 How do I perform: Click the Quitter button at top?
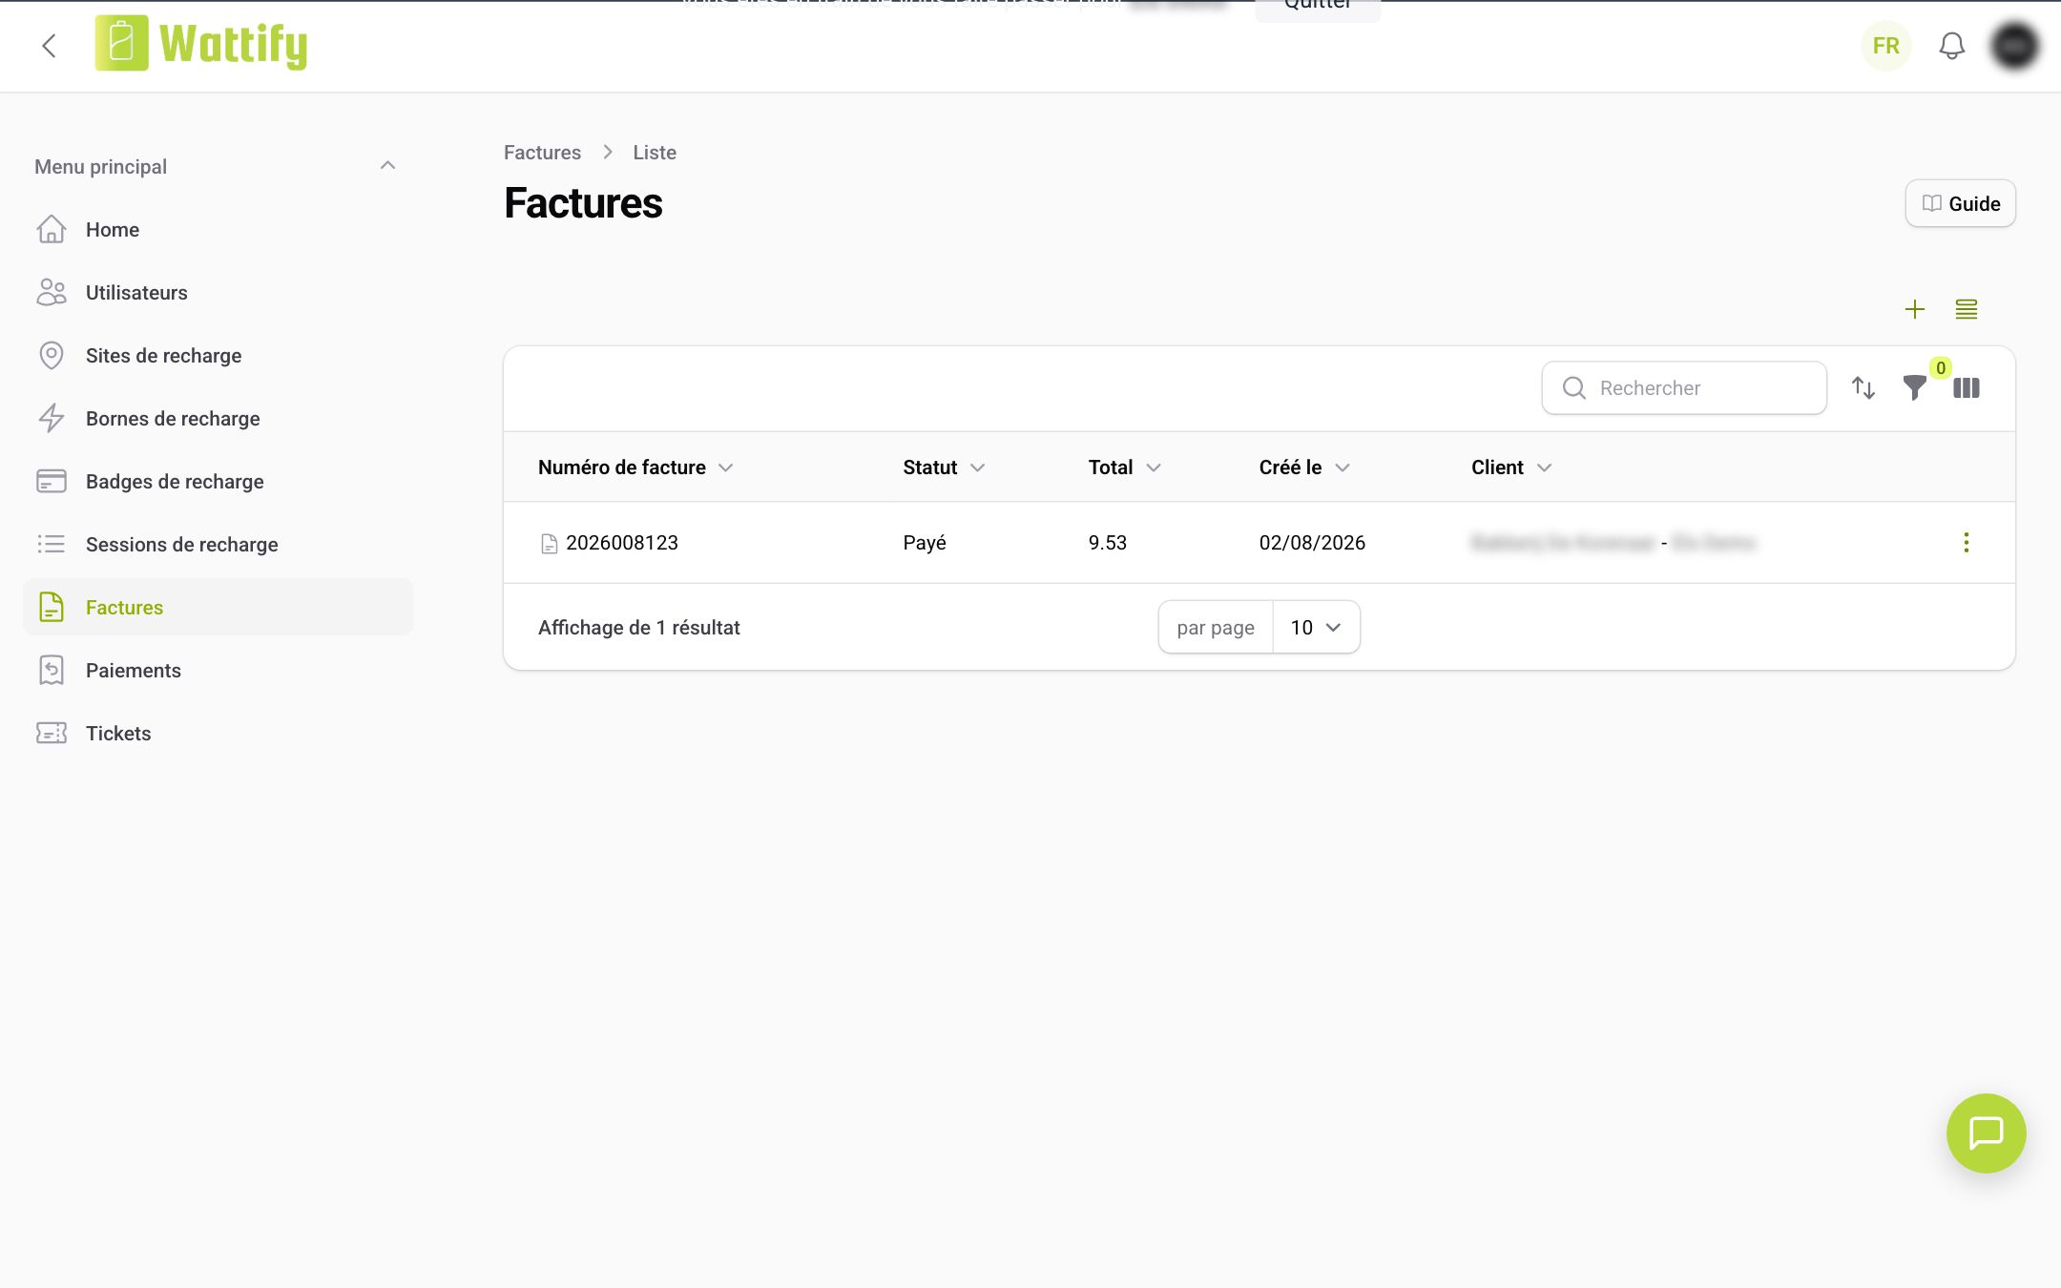[1317, 8]
